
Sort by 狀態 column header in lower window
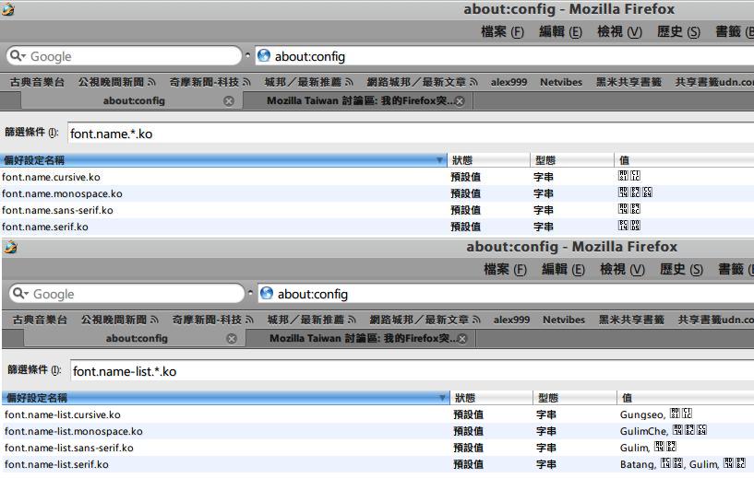coord(492,398)
